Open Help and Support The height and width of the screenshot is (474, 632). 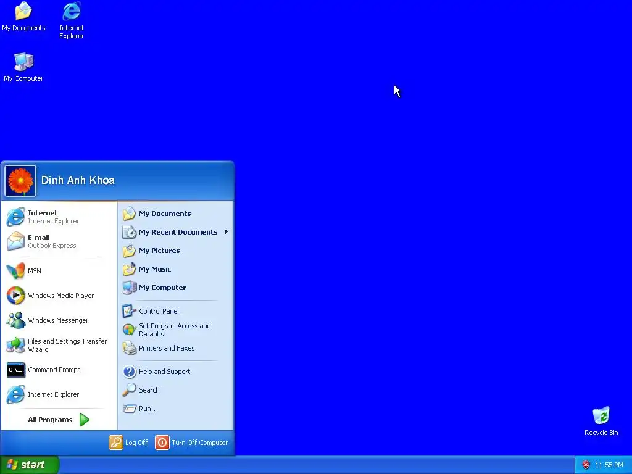click(x=176, y=372)
